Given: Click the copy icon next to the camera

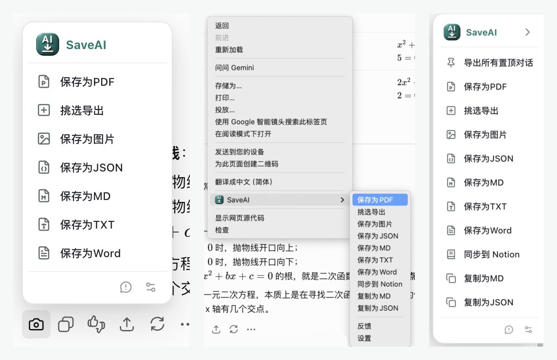Looking at the screenshot, I should click(66, 324).
